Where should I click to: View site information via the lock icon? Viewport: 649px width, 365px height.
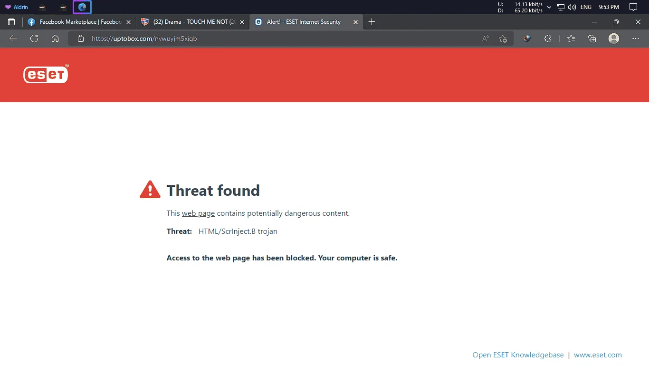click(81, 38)
